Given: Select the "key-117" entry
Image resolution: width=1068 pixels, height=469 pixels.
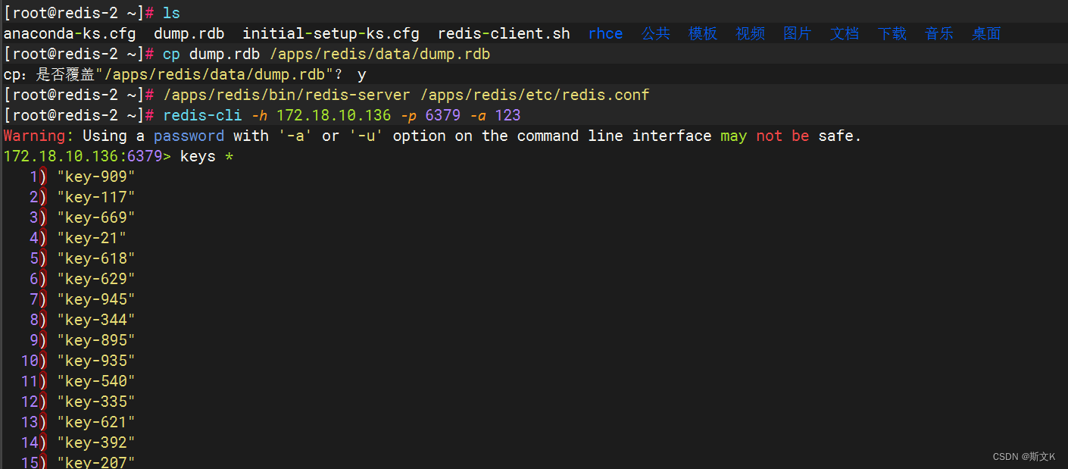Looking at the screenshot, I should pos(96,197).
